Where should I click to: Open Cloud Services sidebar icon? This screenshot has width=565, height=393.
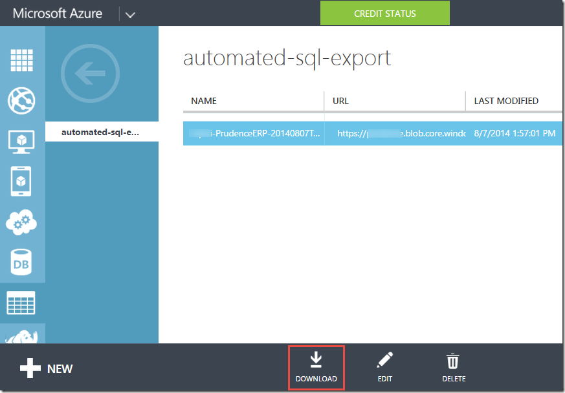(21, 222)
